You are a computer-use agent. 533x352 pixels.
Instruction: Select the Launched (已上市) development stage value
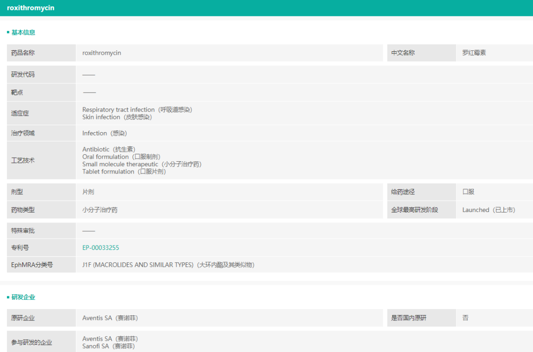click(x=489, y=210)
